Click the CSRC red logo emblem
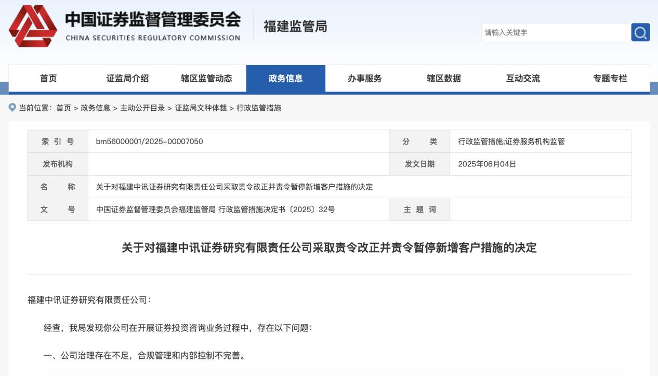The image size is (658, 376). (x=33, y=26)
